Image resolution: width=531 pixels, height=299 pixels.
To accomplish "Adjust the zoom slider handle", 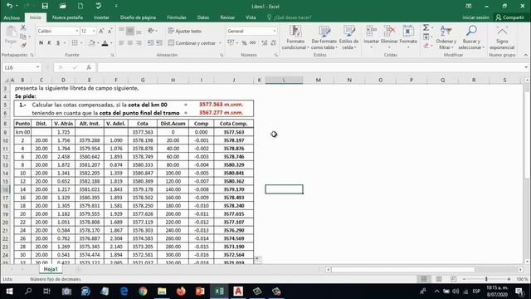I will tap(486, 279).
